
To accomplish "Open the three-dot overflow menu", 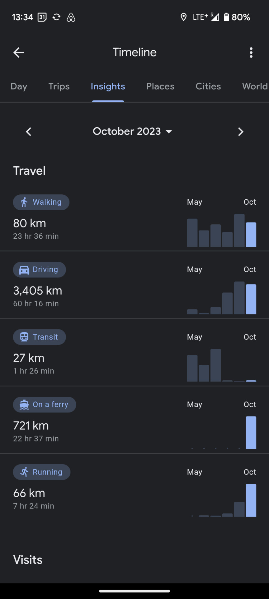I will click(251, 52).
